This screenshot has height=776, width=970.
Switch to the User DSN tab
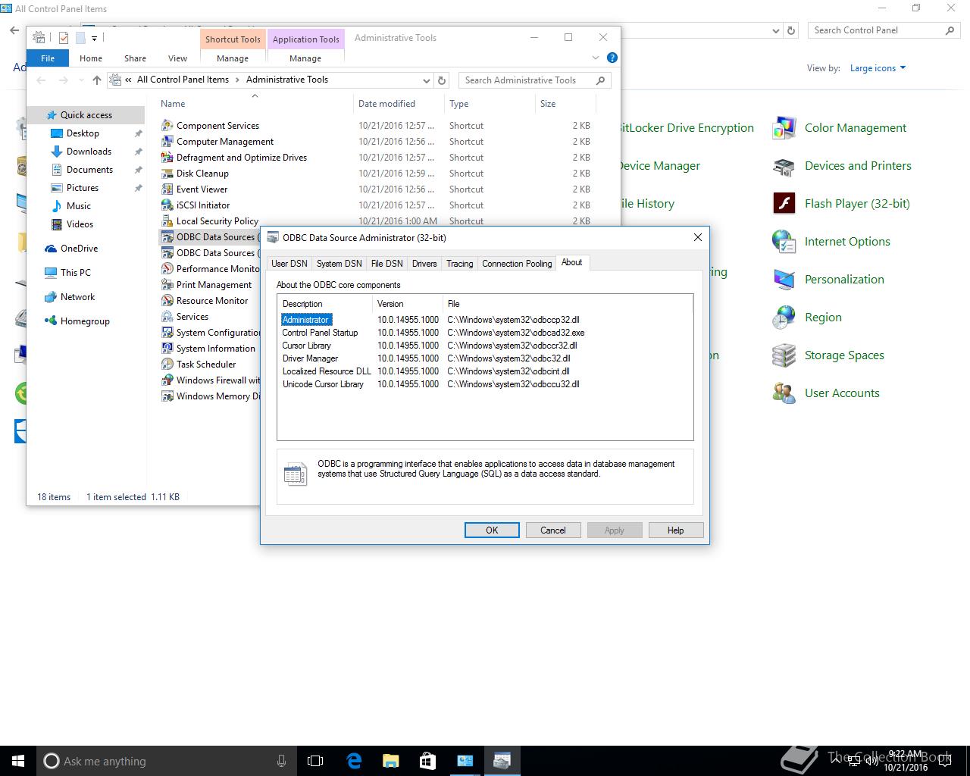tap(289, 264)
